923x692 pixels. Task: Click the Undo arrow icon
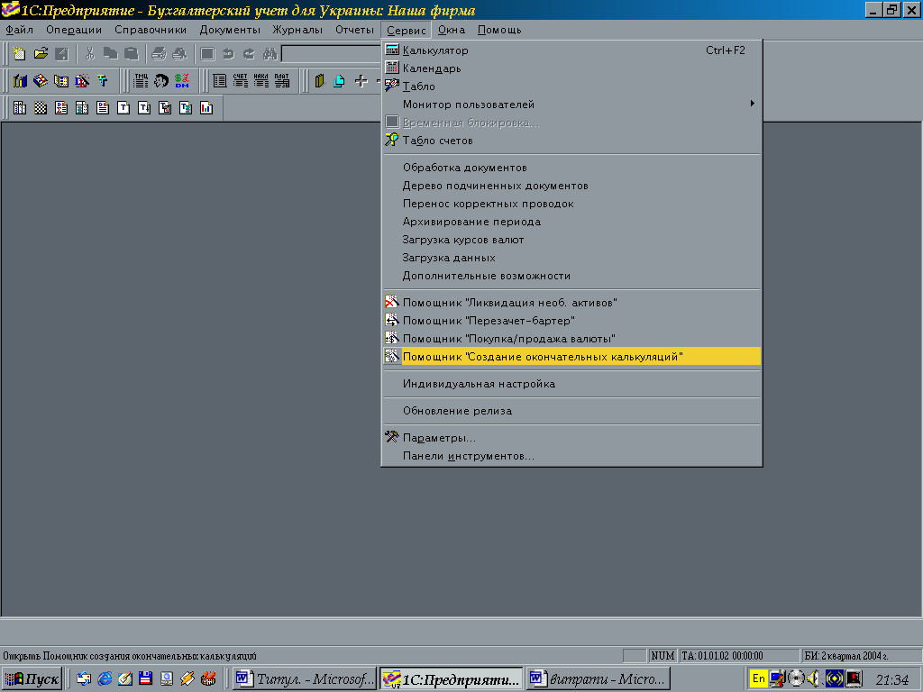point(228,54)
